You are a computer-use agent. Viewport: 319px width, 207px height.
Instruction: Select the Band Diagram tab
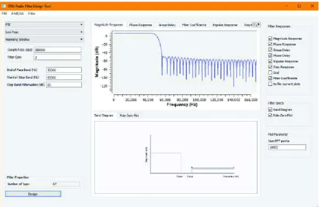point(104,115)
